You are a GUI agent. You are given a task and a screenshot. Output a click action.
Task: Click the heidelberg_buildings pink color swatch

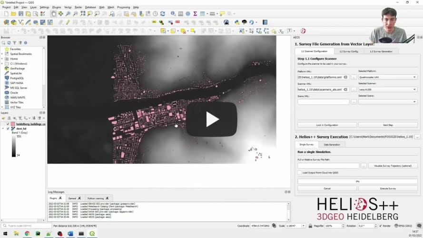13,124
